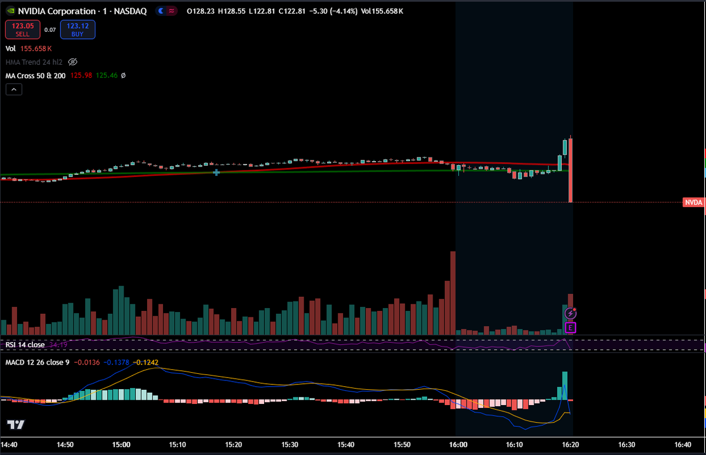Click the NVIDIA logo beside the symbol name
This screenshot has height=455, width=706.
tap(10, 11)
